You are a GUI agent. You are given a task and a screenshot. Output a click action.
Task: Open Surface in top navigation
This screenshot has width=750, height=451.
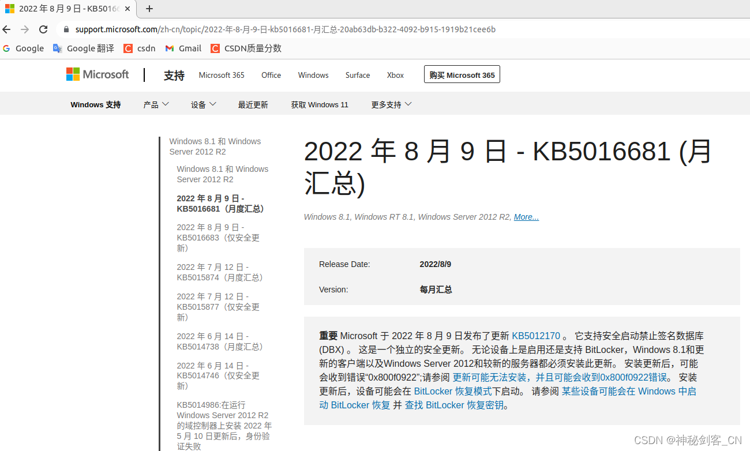358,75
